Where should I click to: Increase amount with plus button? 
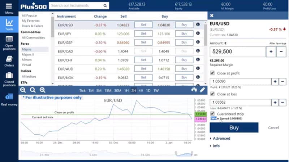(x=271, y=51)
